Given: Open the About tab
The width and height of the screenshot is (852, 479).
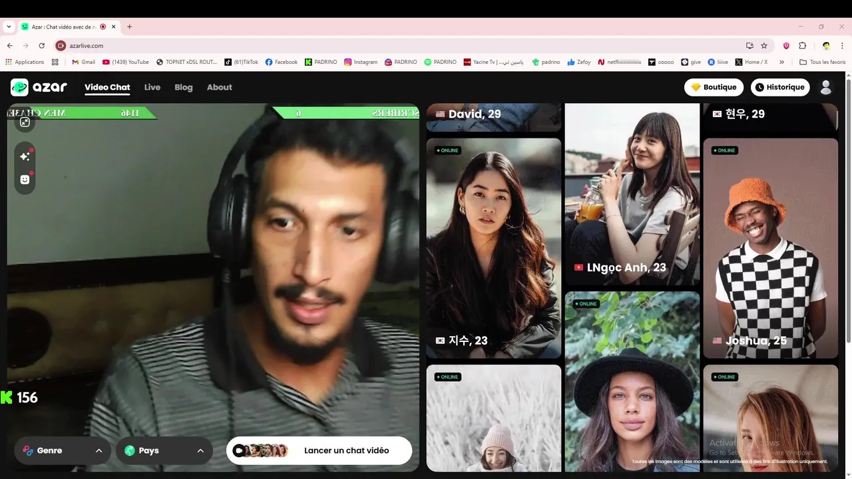Looking at the screenshot, I should (219, 87).
